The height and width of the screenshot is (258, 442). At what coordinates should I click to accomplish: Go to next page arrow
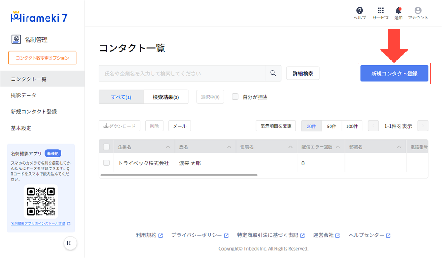[x=423, y=126]
